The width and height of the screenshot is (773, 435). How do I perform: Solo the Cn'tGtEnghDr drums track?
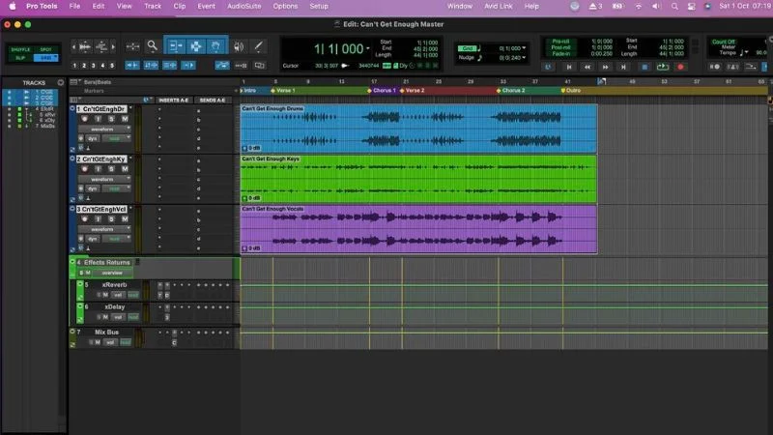click(111, 119)
